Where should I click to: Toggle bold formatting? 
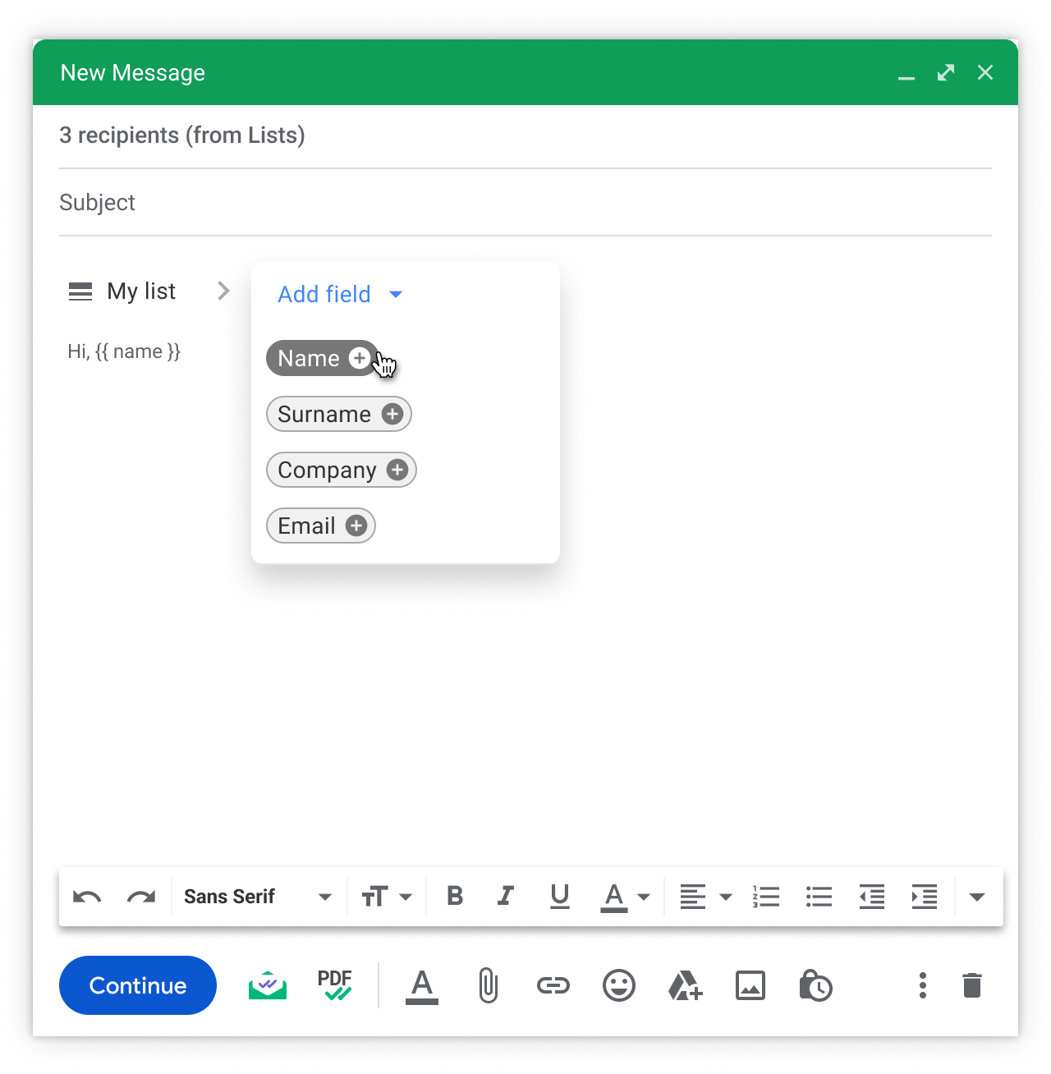pos(455,897)
